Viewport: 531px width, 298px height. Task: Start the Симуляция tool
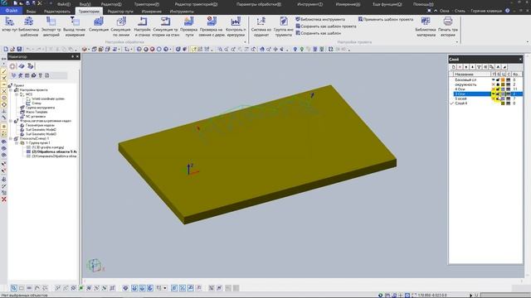click(x=99, y=24)
